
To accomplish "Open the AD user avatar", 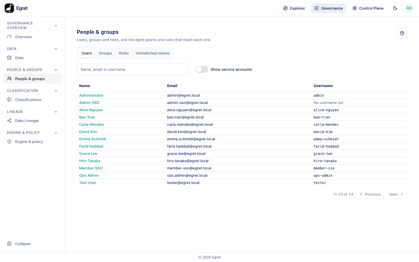I will tap(409, 8).
